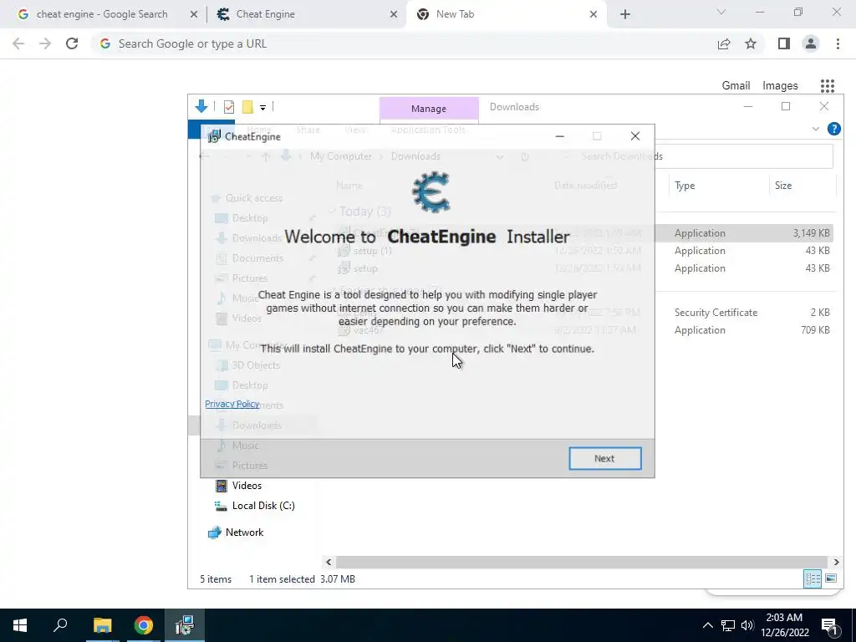
Task: Switch Explorer to large icons view
Action: [831, 578]
